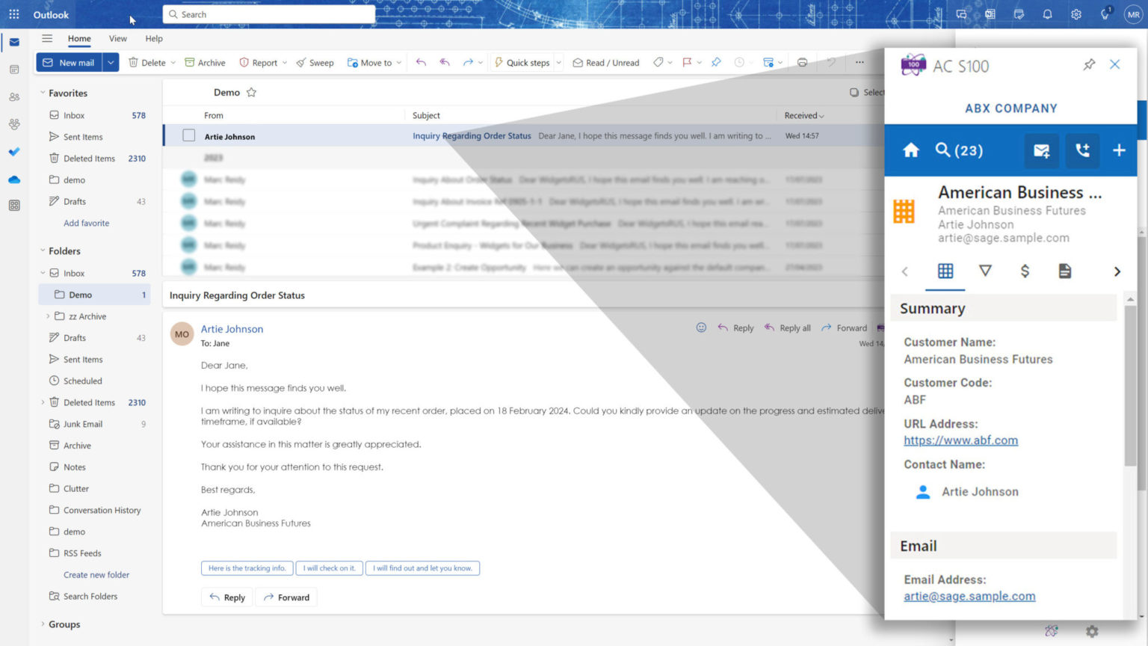1148x646 pixels.
Task: Open Mail in the left rail
Action: point(14,42)
